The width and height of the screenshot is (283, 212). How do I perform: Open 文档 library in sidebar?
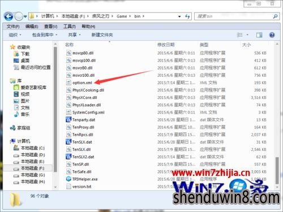tap(22, 107)
